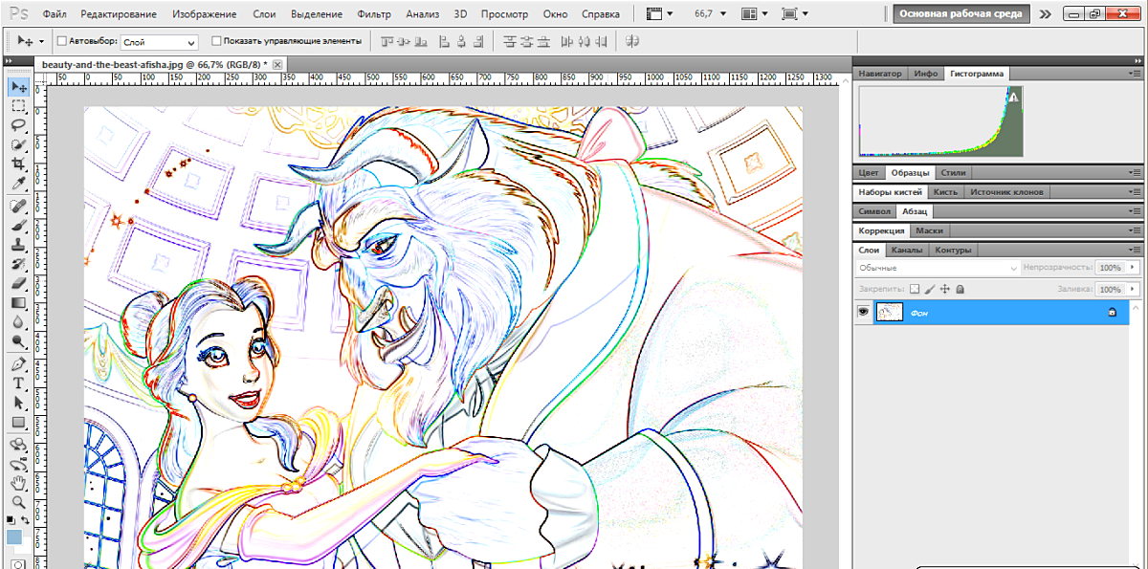Choose the Eraser tool

(18, 283)
